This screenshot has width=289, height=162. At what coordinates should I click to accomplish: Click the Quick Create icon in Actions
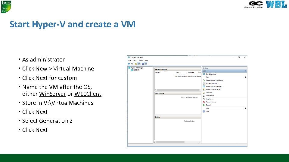pyautogui.click(x=204, y=74)
